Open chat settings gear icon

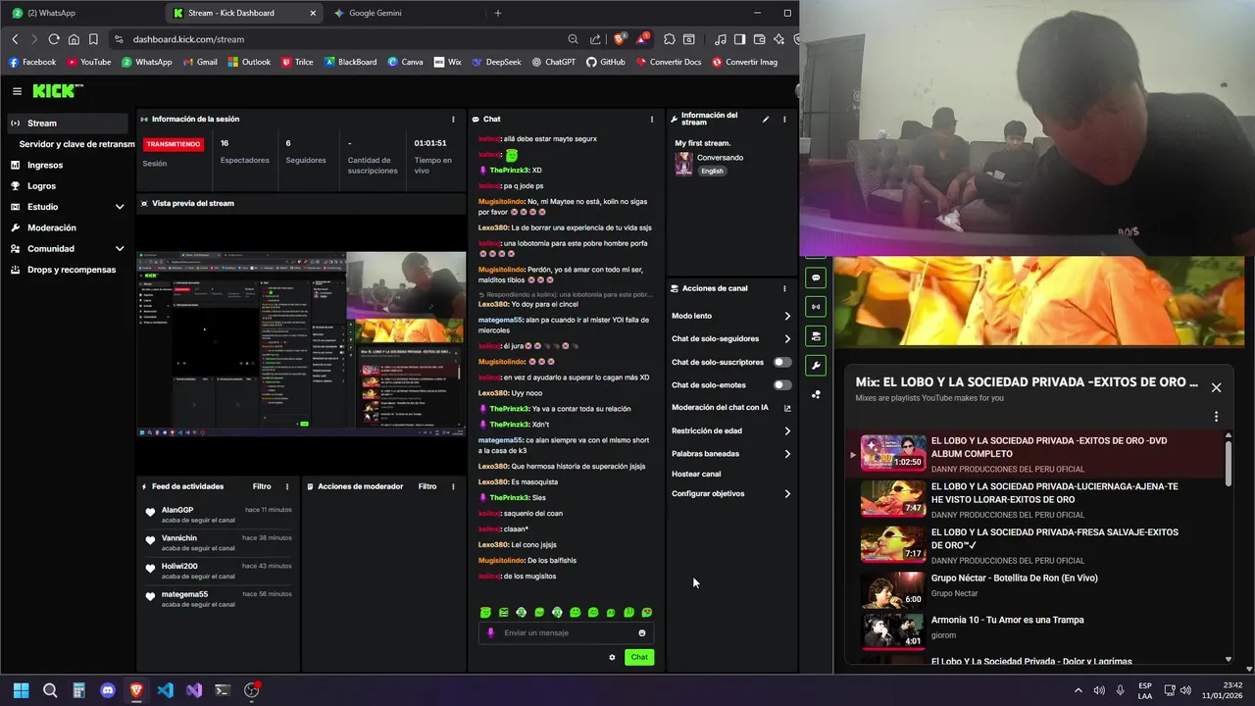click(612, 657)
